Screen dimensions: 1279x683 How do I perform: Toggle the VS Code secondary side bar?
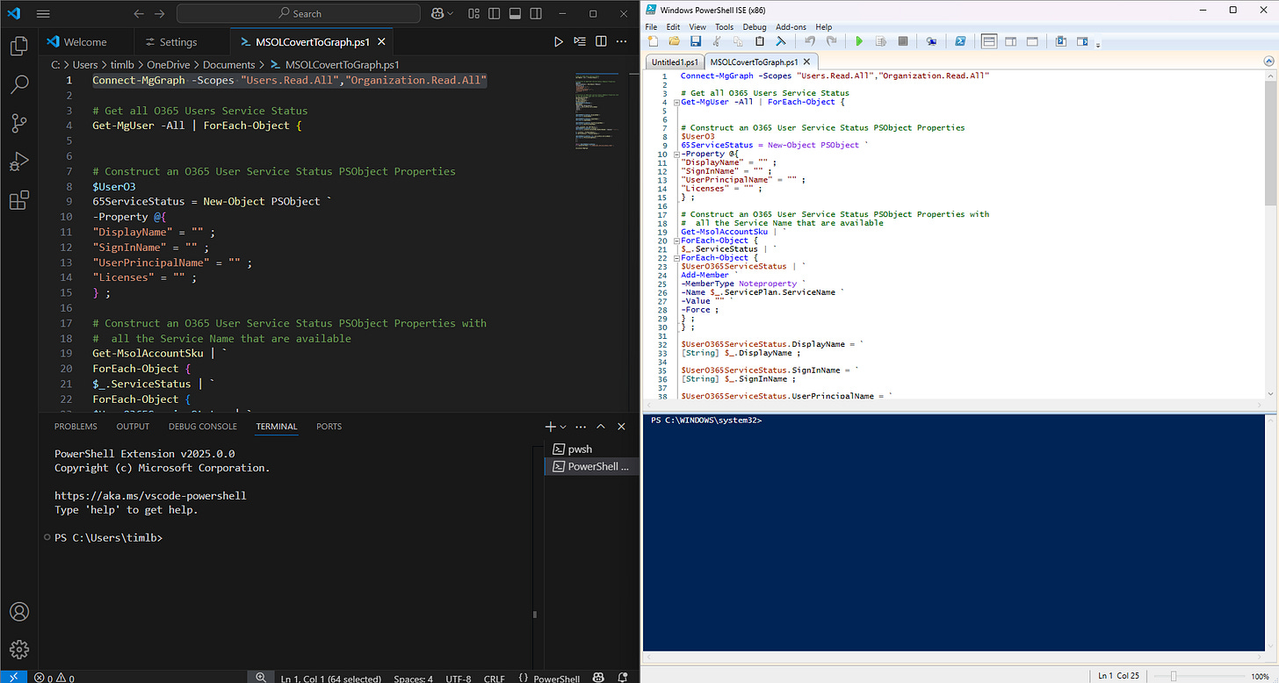point(535,14)
